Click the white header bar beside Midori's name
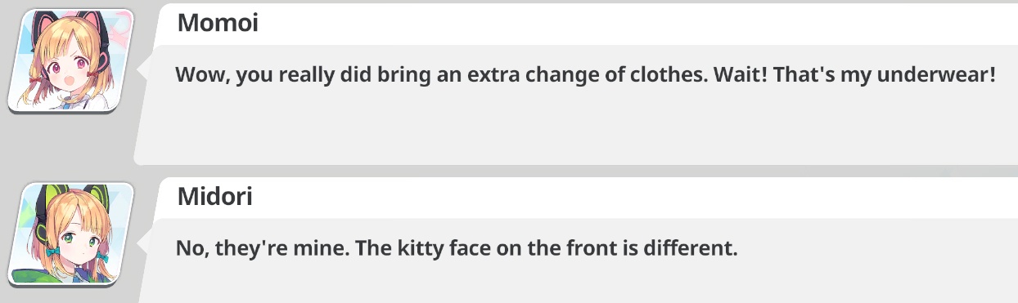This screenshot has width=1018, height=303. pos(638,197)
